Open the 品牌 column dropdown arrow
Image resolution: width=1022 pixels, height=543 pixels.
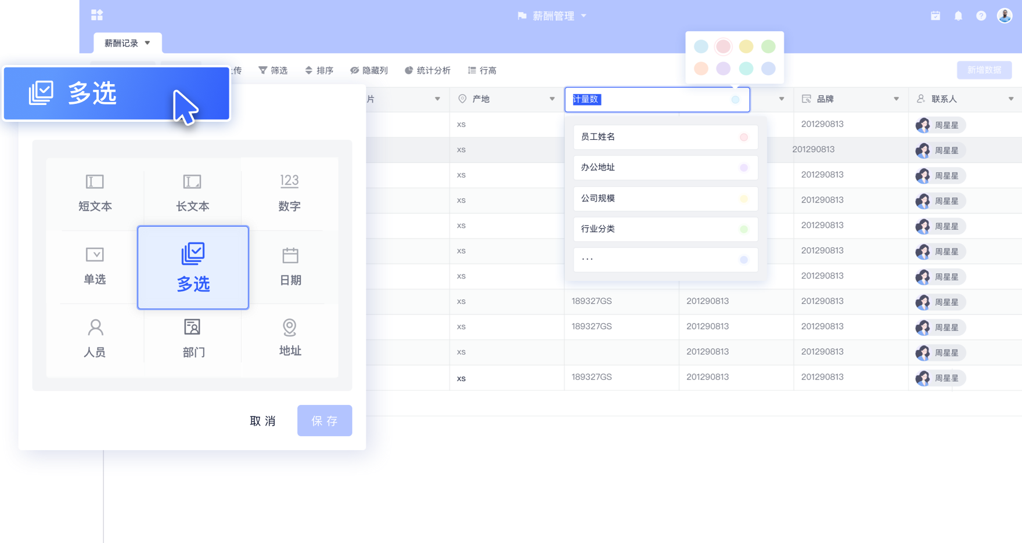[897, 99]
